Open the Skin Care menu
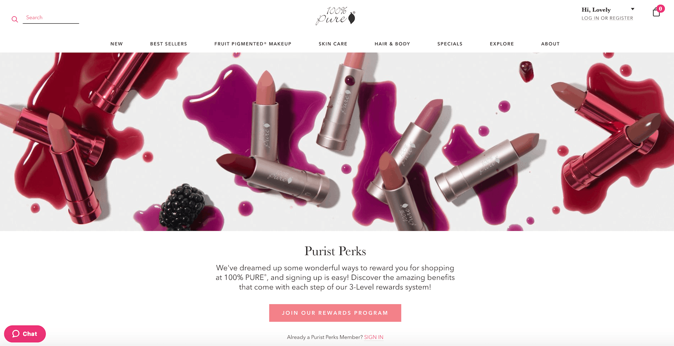Screen dimensions: 674x346 coord(333,44)
